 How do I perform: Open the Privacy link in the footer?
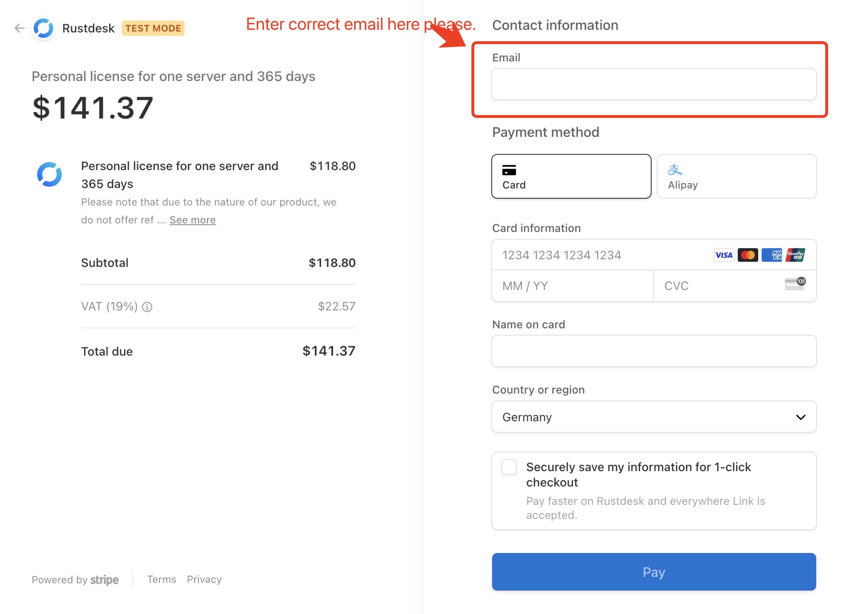click(204, 579)
